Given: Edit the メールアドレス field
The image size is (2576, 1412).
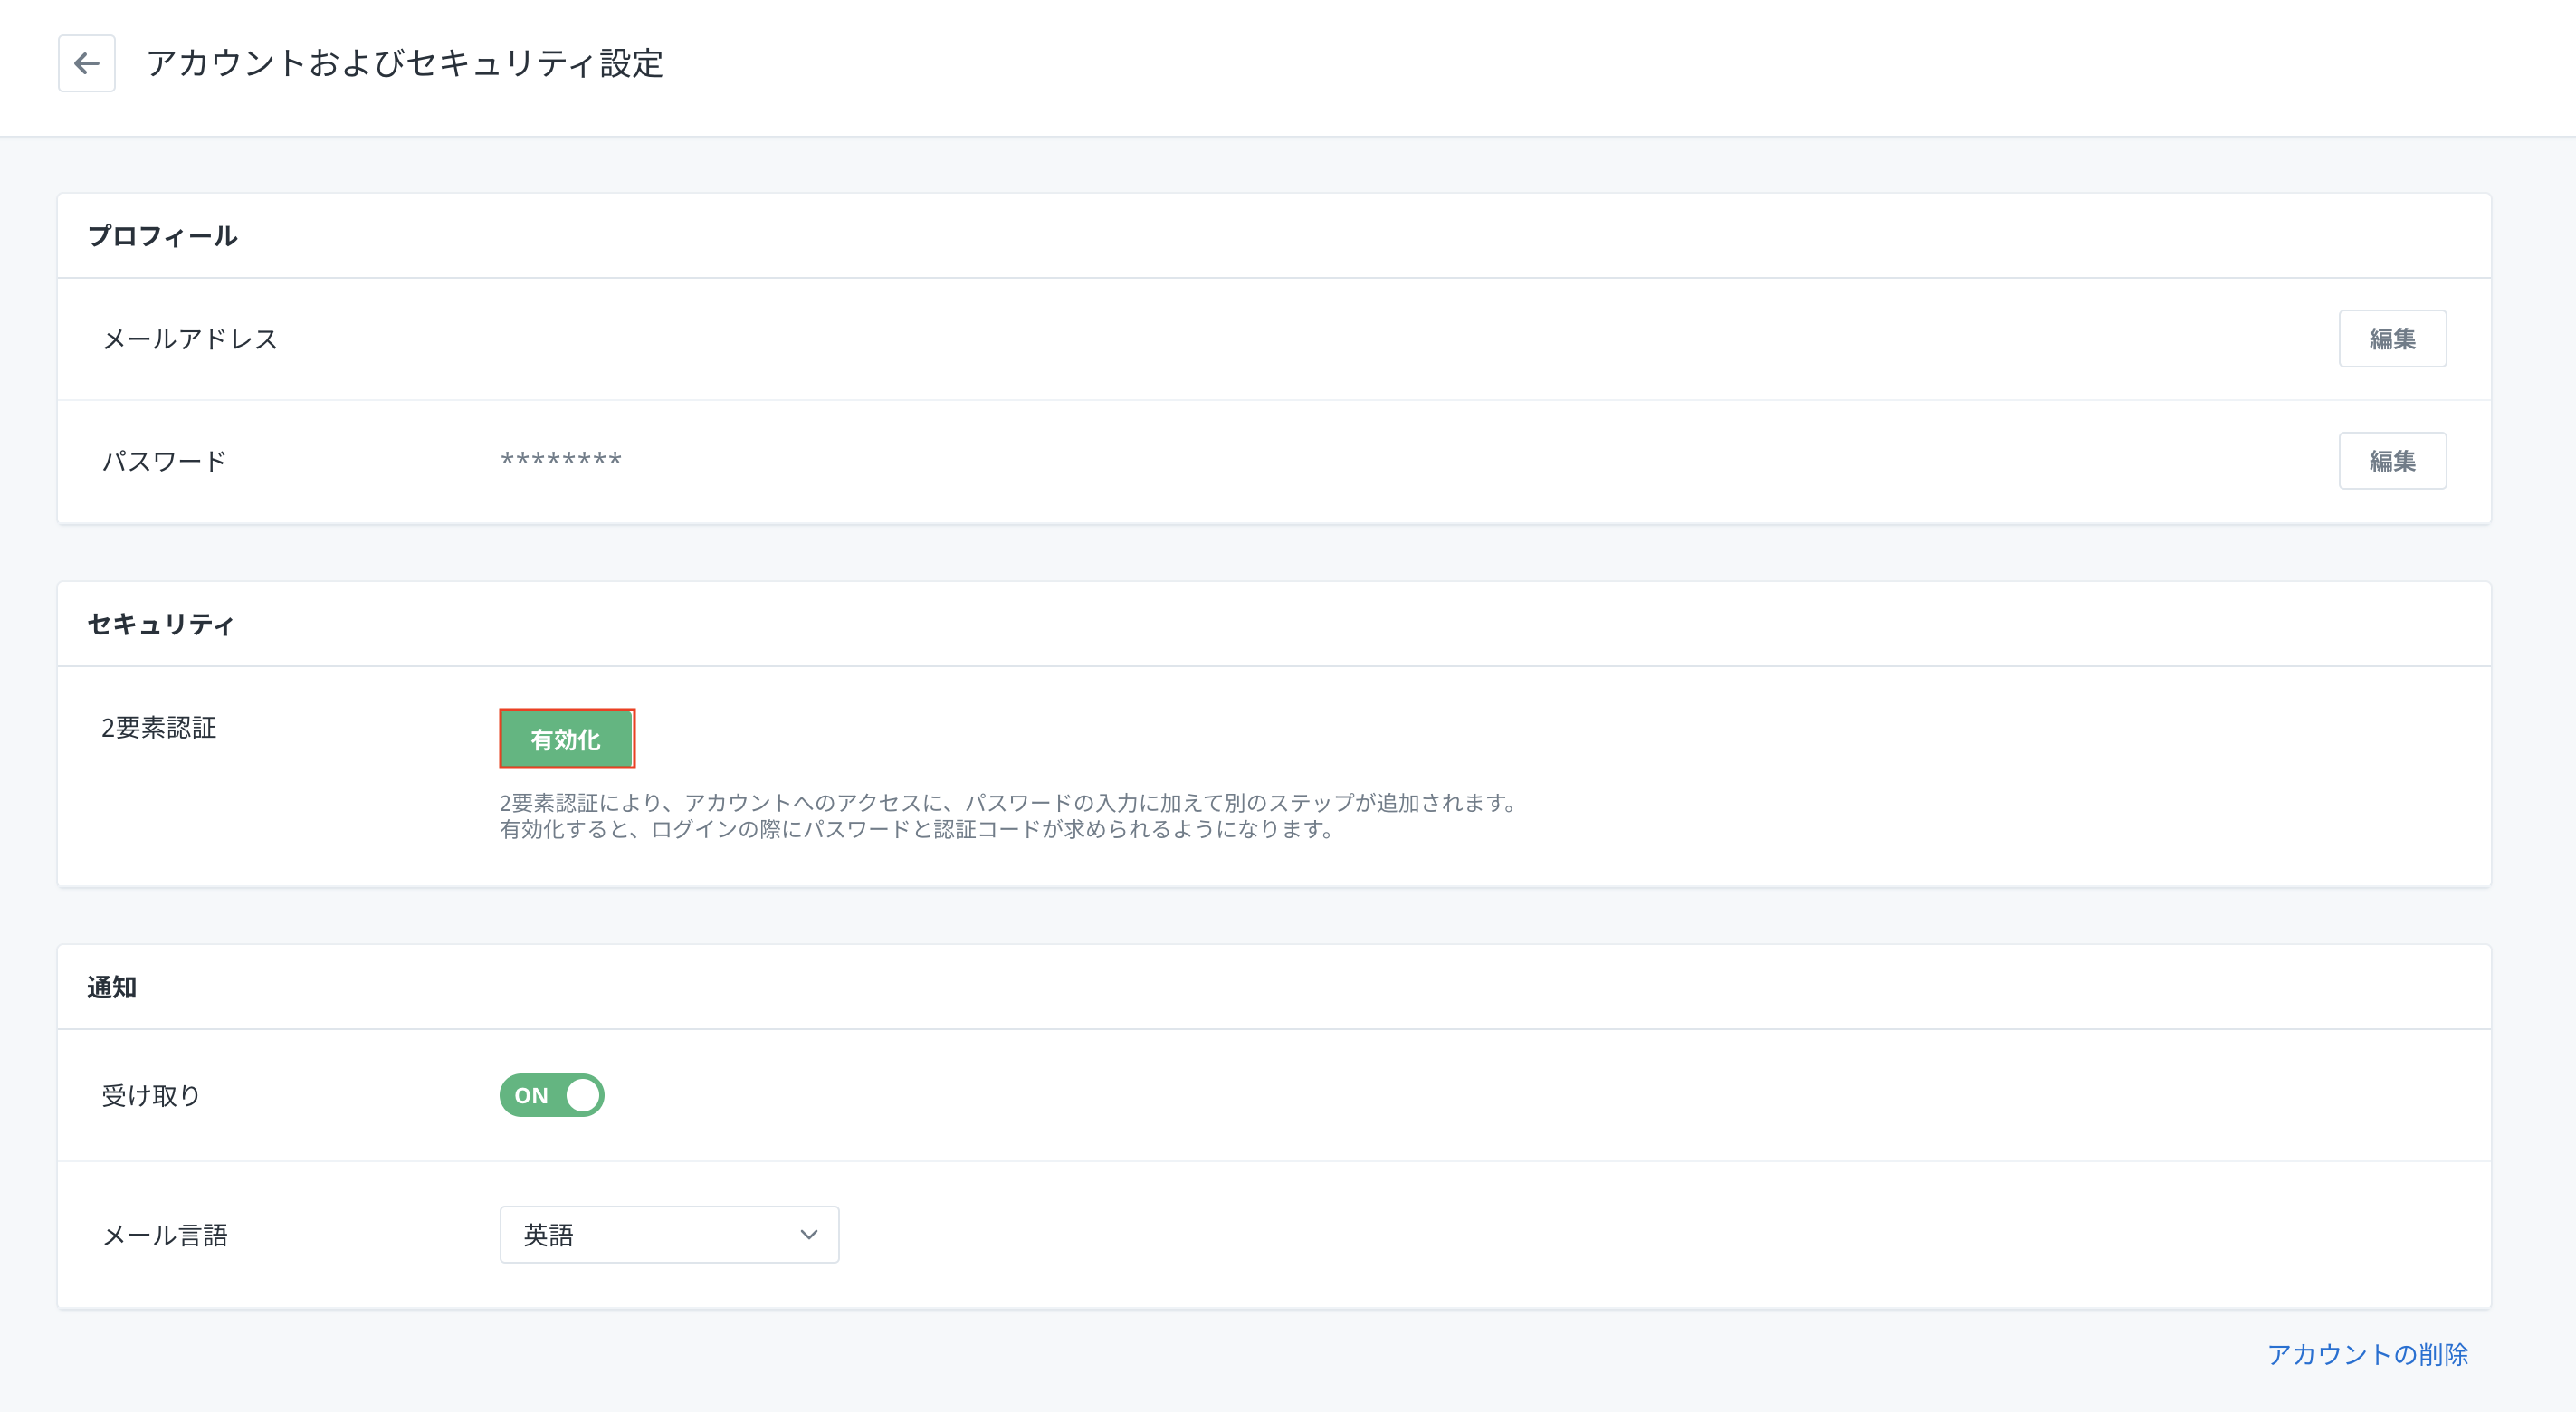Looking at the screenshot, I should click(x=2391, y=339).
